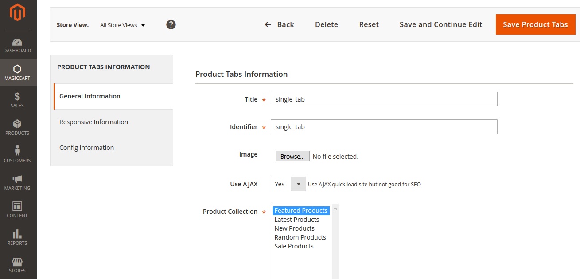This screenshot has height=279, width=580.
Task: Click the store view help question mark
Action: (171, 25)
